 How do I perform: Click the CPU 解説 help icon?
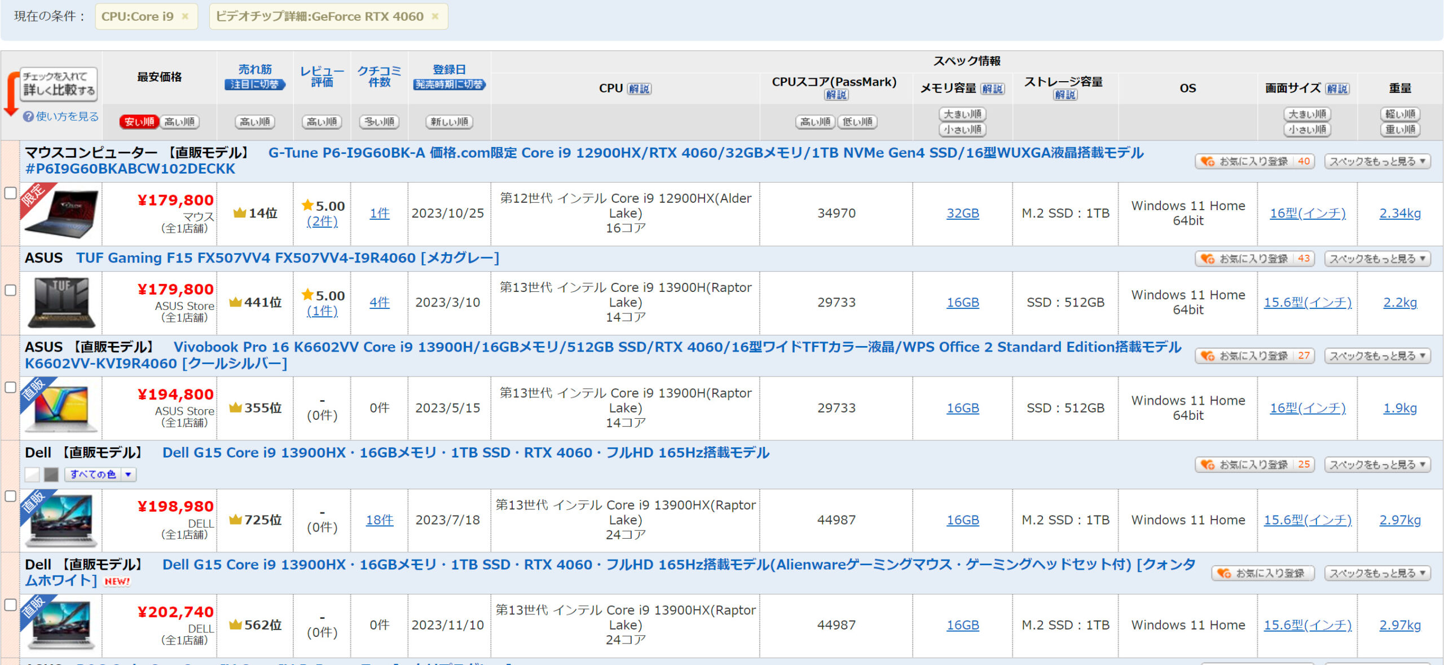pos(639,88)
